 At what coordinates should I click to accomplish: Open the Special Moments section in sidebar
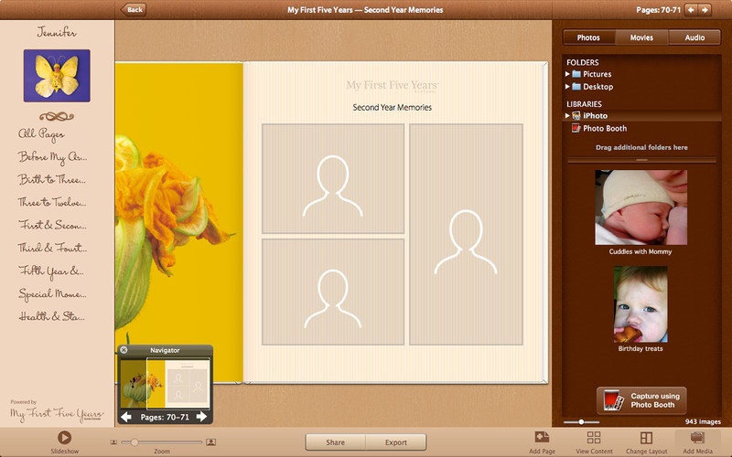53,294
